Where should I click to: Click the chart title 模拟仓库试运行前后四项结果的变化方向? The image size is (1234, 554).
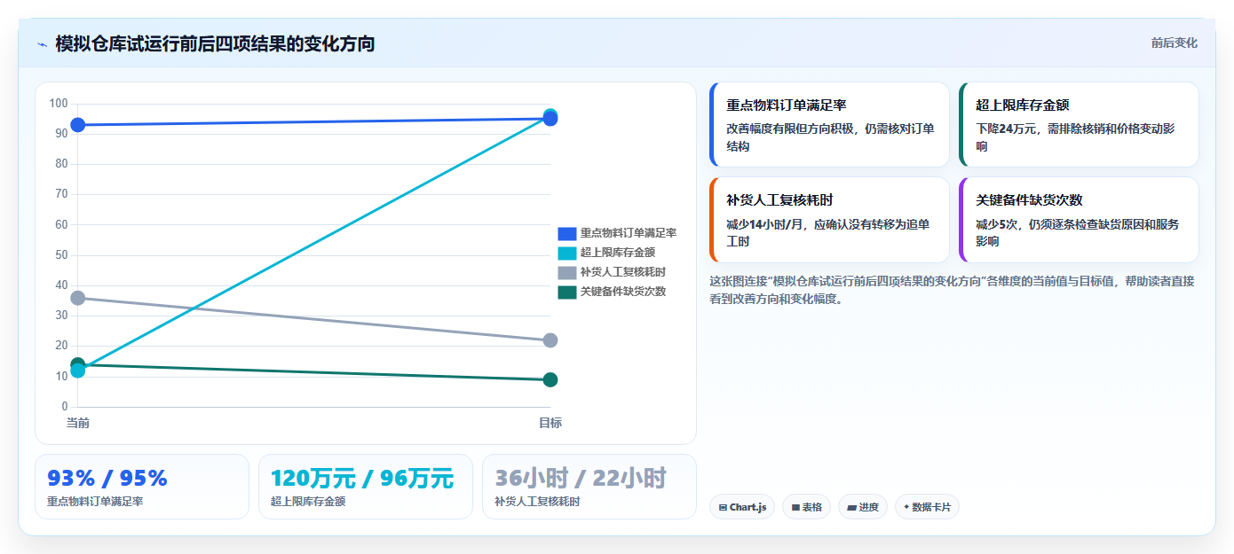click(215, 43)
